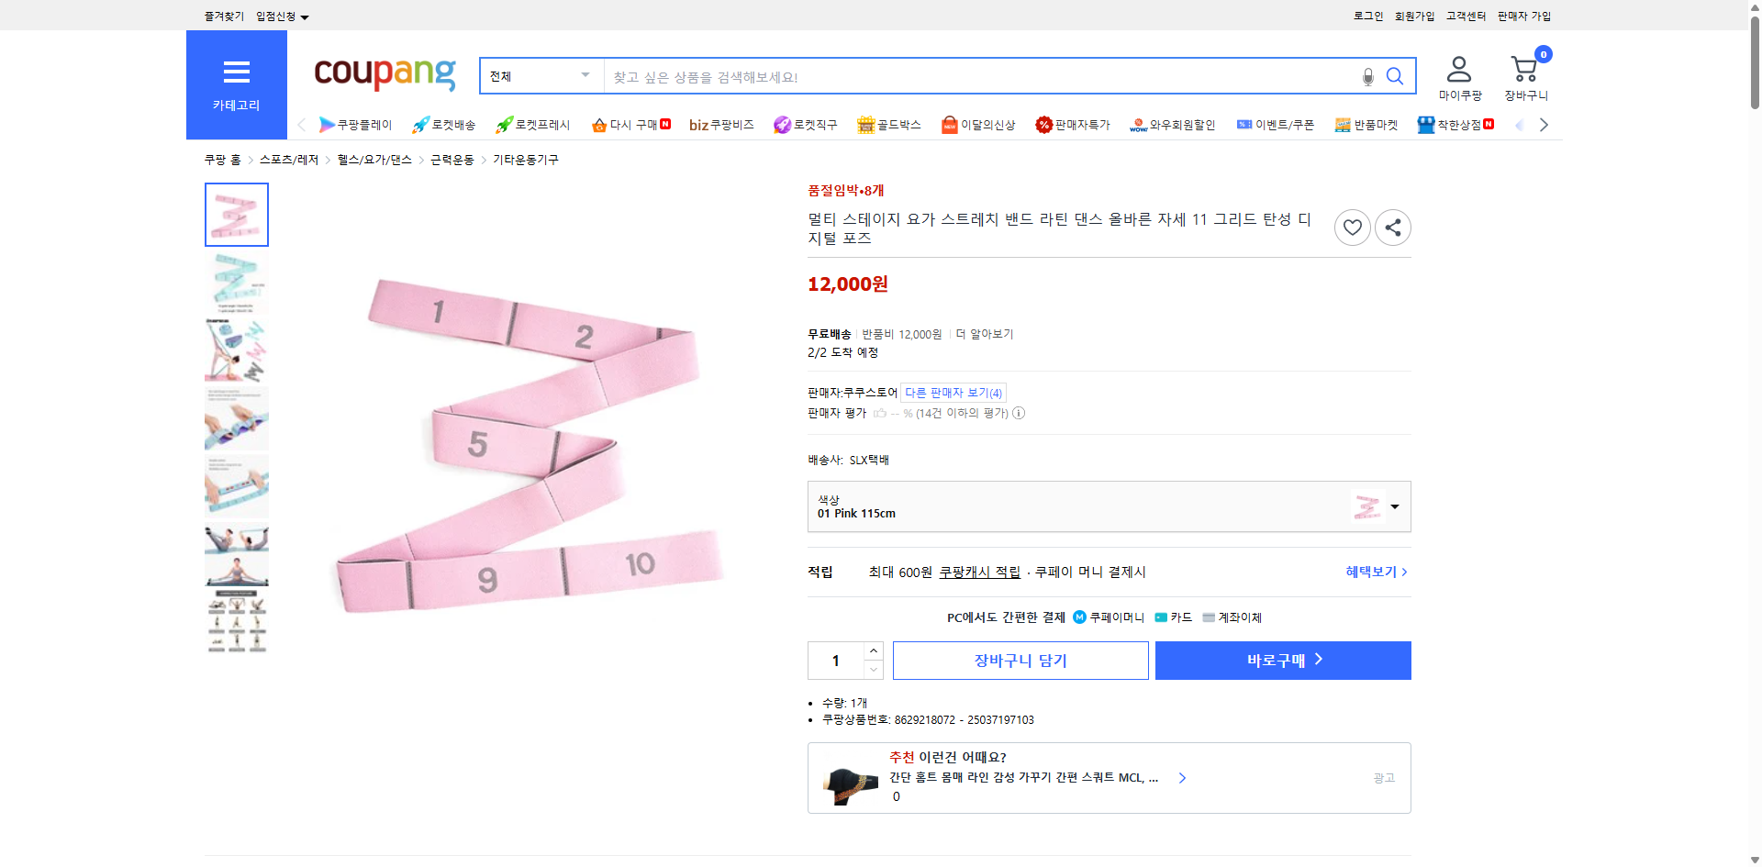Open the 색상 color option dropdown
This screenshot has width=1762, height=867.
click(x=1394, y=506)
